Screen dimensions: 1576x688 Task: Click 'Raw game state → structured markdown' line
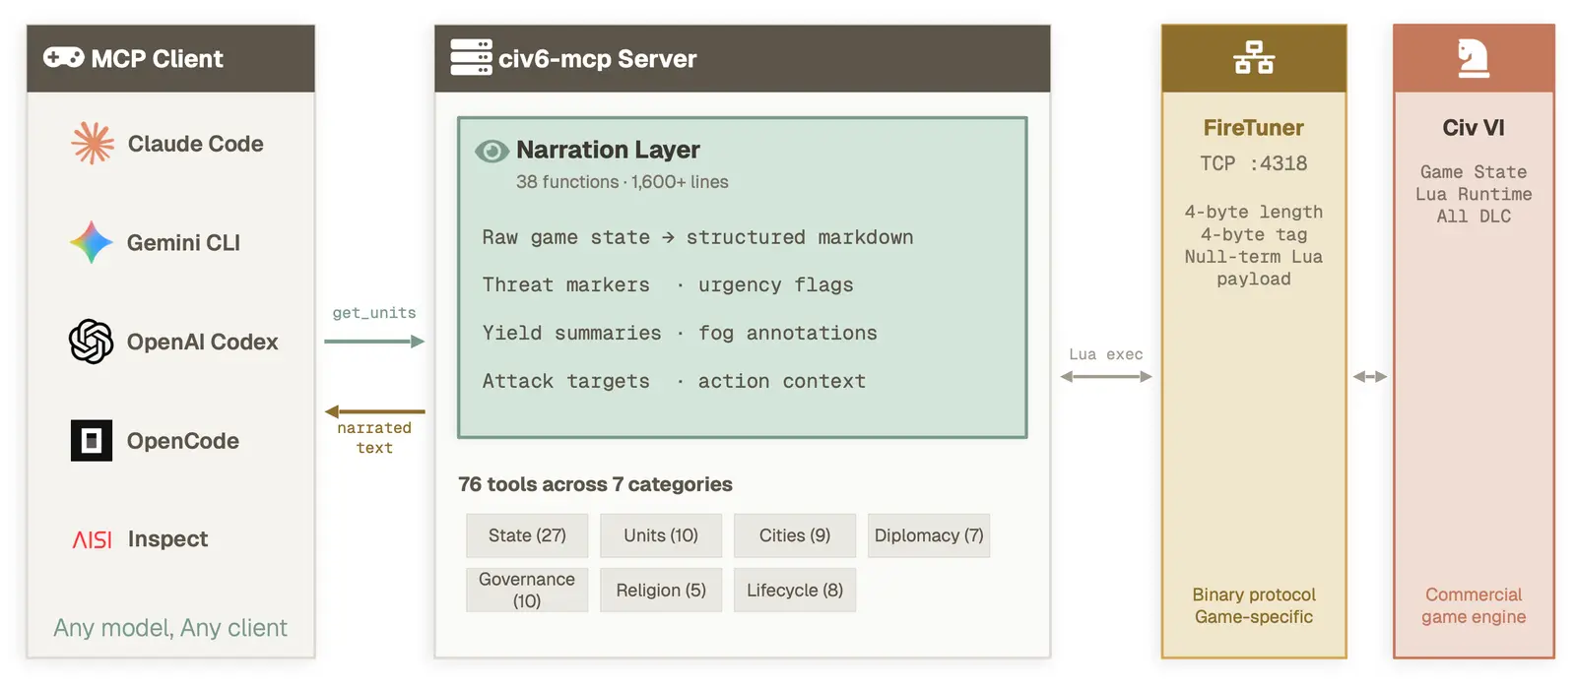[697, 237]
